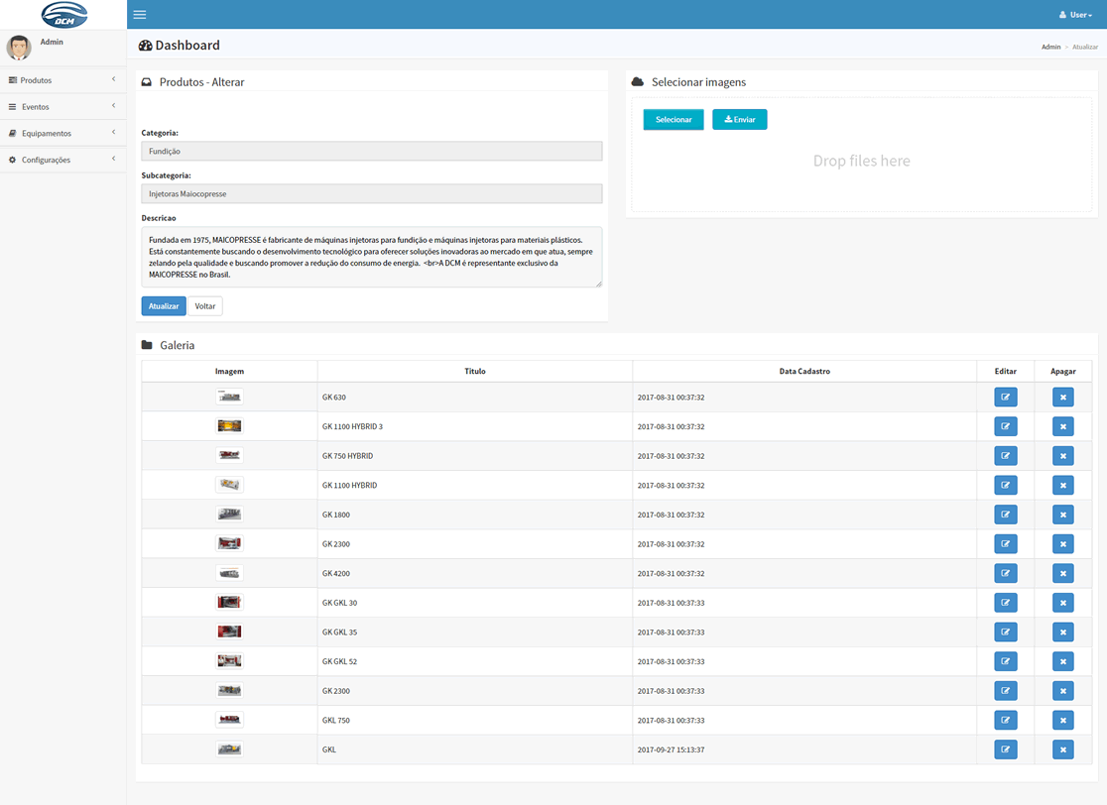Image resolution: width=1107 pixels, height=805 pixels.
Task: Click the Selecionar images button
Action: (674, 119)
